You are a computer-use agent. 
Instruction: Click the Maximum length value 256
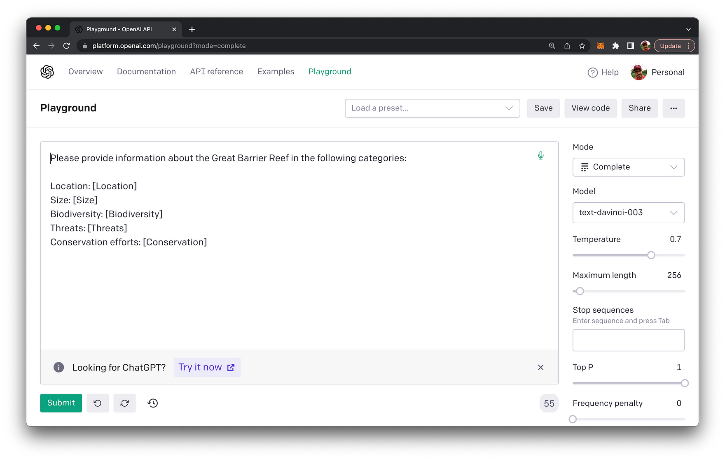tap(674, 275)
